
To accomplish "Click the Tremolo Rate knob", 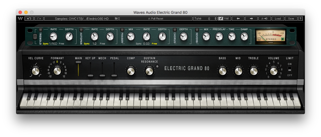I will pyautogui.click(x=53, y=37).
